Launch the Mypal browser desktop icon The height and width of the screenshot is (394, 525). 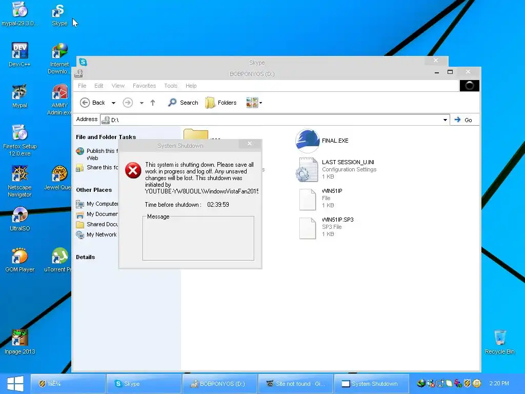[20, 96]
